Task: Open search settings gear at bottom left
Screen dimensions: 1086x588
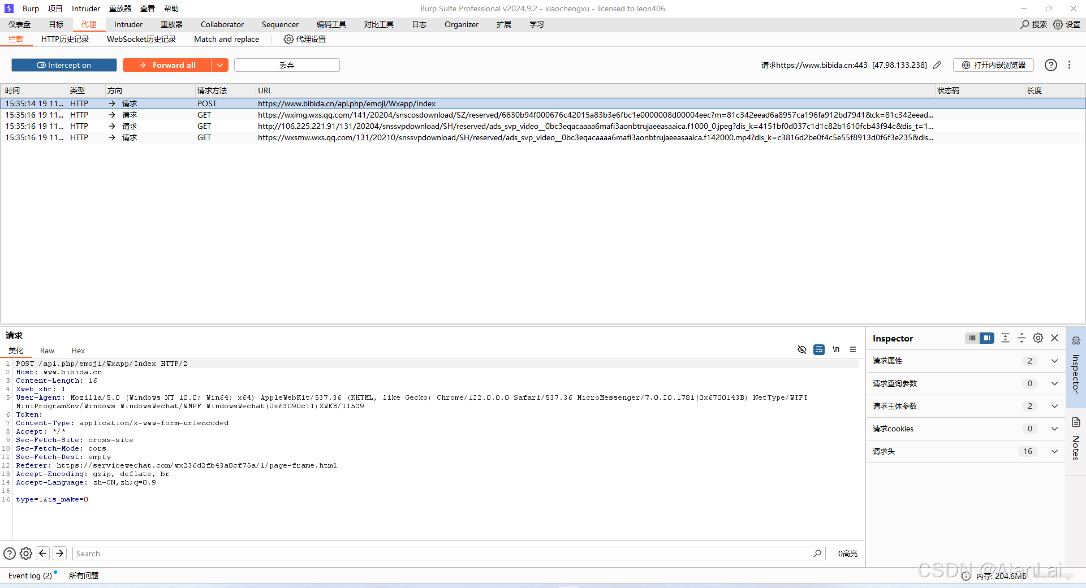Action: pyautogui.click(x=26, y=554)
